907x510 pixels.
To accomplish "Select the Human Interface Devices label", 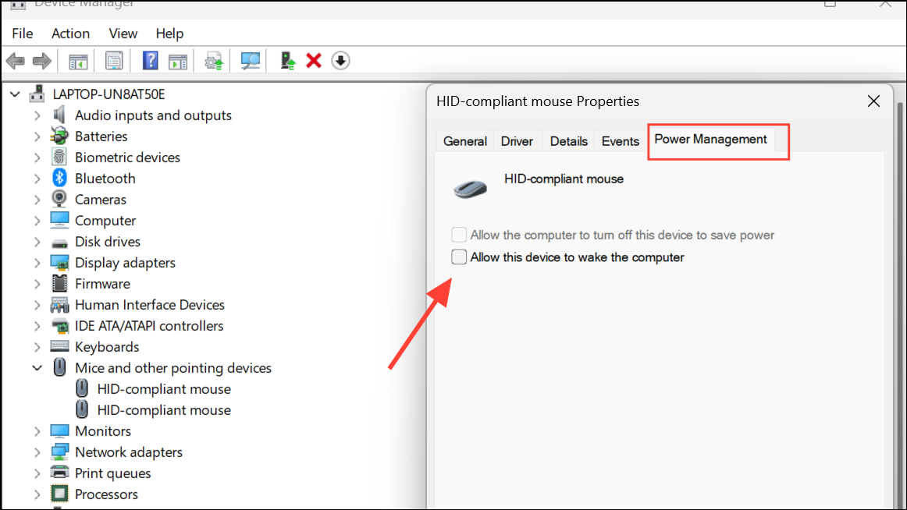I will 150,304.
